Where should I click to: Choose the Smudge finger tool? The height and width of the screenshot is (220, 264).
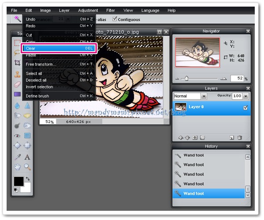pos(17,116)
